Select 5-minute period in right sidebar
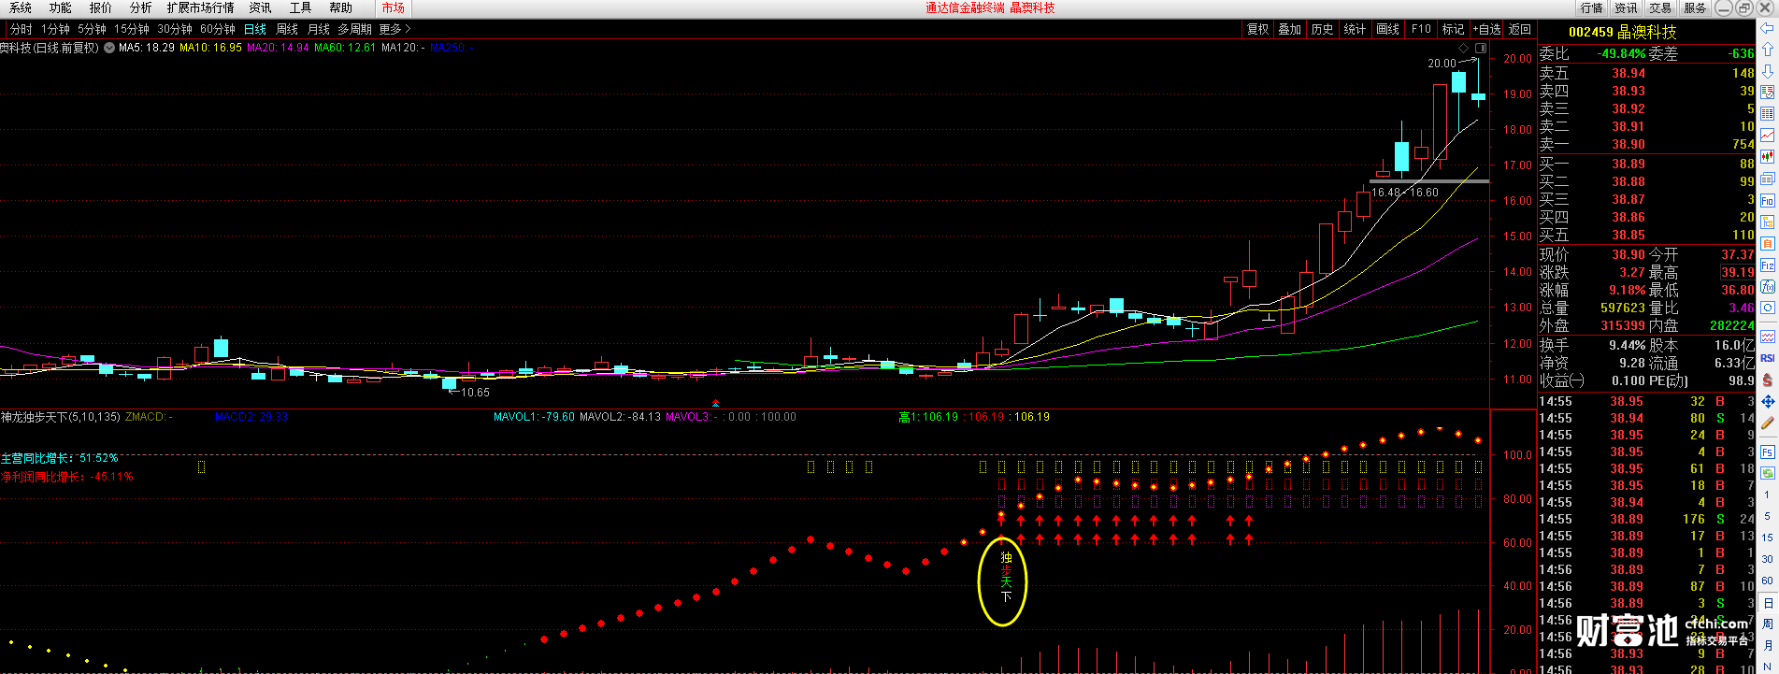 pyautogui.click(x=1768, y=516)
